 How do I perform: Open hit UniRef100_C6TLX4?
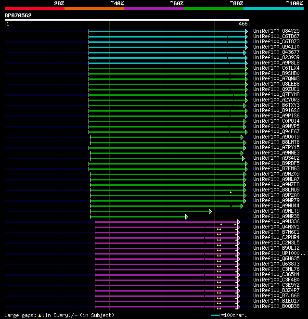(276, 68)
